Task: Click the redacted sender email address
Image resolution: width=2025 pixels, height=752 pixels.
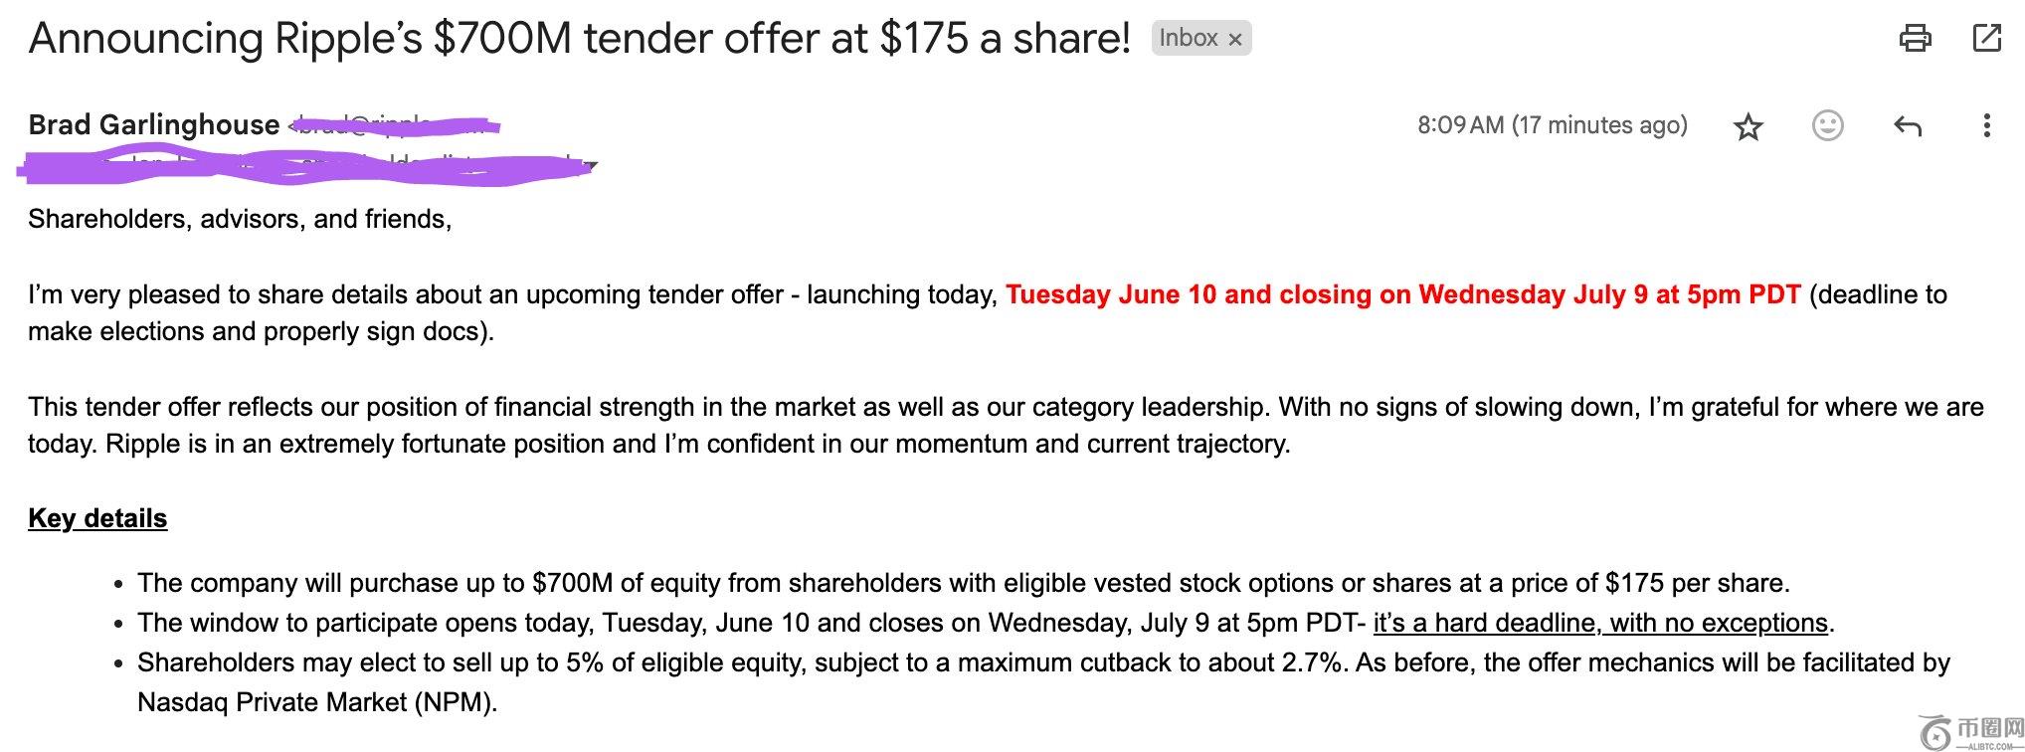Action: tap(394, 126)
